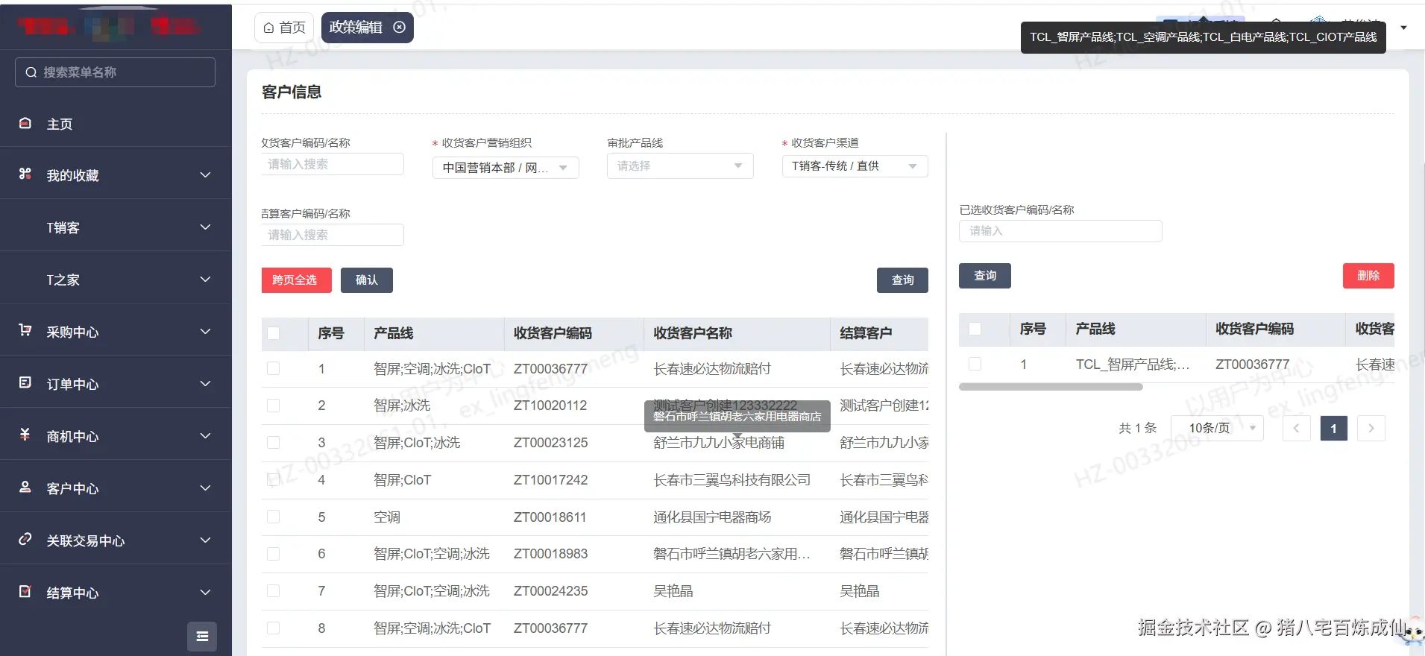Image resolution: width=1425 pixels, height=656 pixels.
Task: Click the 商机中心 yen icon
Action: tap(25, 435)
